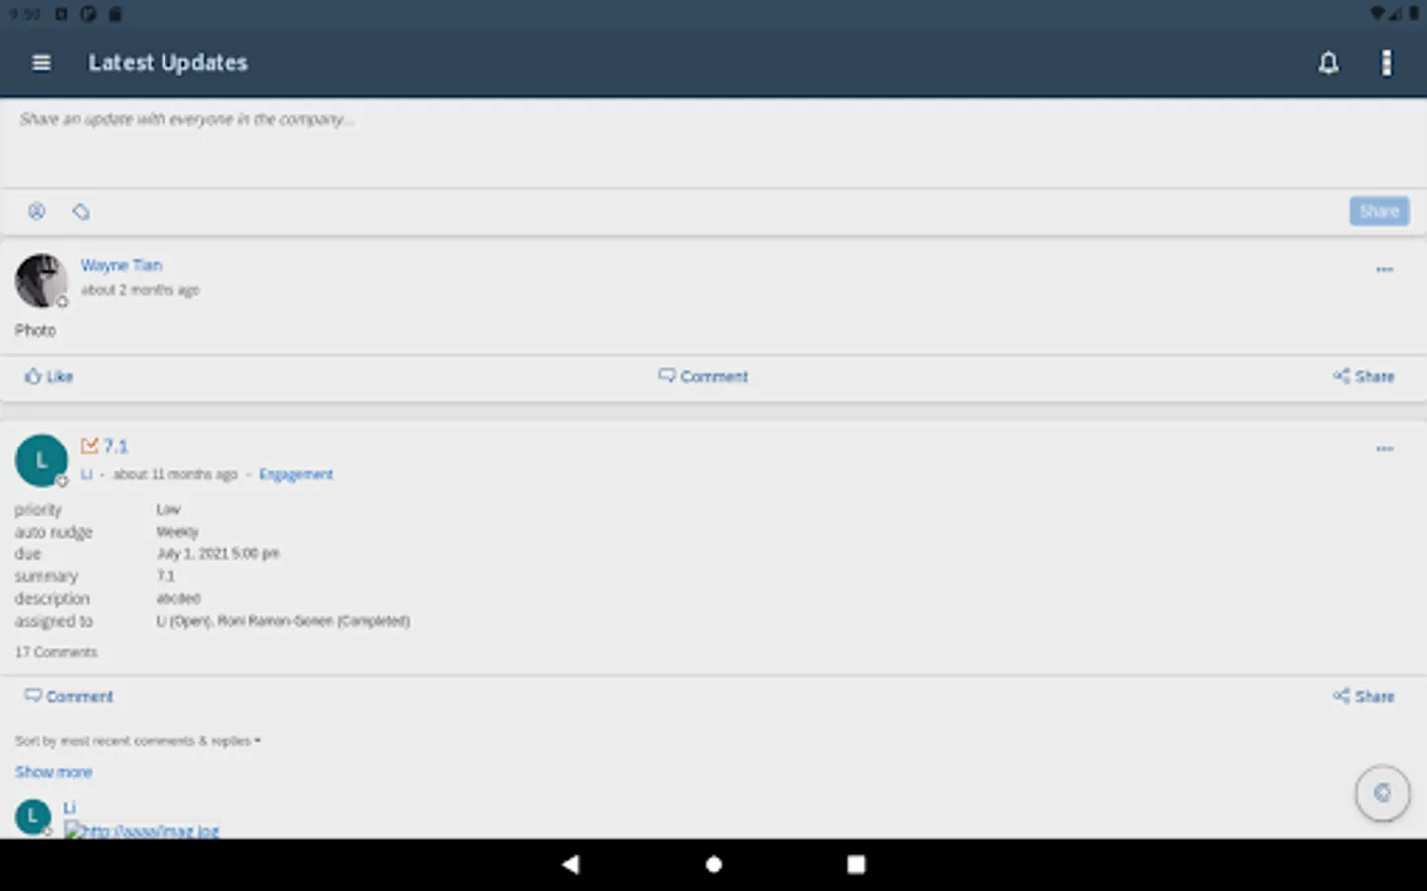The image size is (1427, 891).
Task: Comment on Wayne Tian's photo post
Action: [704, 376]
